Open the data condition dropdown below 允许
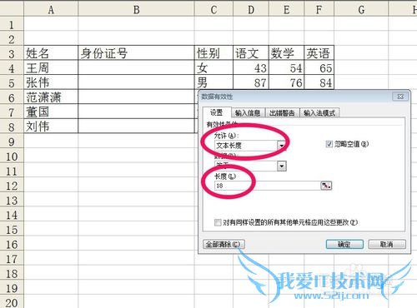The image size is (417, 308). coord(282,166)
